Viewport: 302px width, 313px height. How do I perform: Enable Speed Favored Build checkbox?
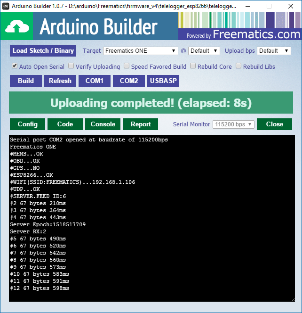coord(127,66)
